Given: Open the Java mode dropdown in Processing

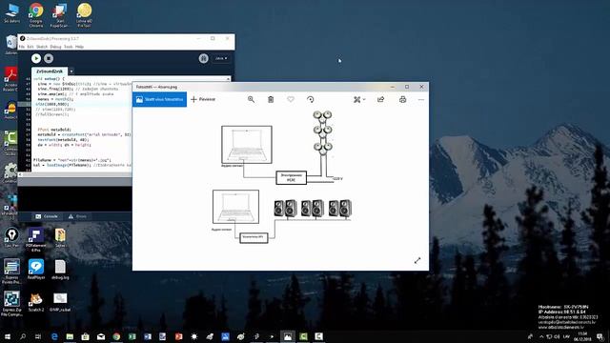Looking at the screenshot, I should tap(221, 58).
